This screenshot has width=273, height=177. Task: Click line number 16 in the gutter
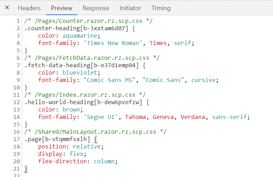click(17, 132)
